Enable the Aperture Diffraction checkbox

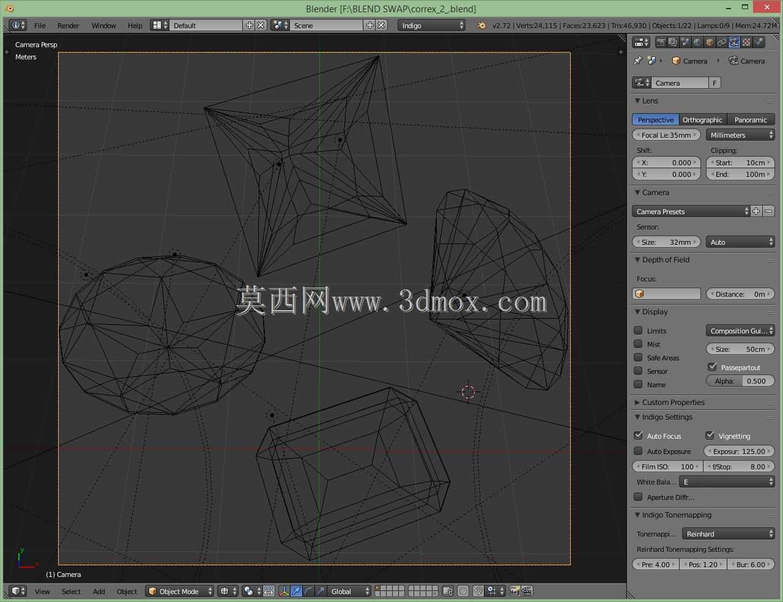click(x=638, y=497)
